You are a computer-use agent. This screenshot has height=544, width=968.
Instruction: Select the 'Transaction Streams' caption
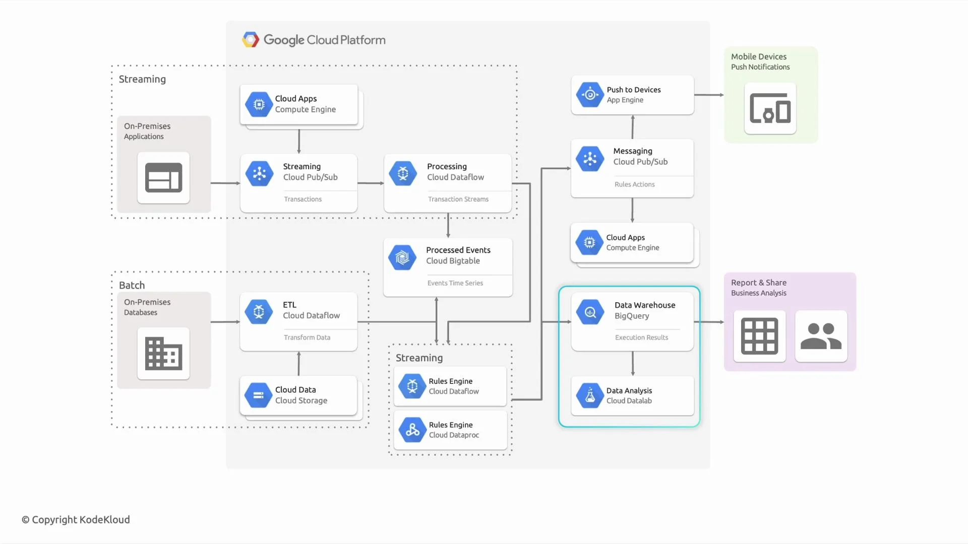pyautogui.click(x=458, y=199)
